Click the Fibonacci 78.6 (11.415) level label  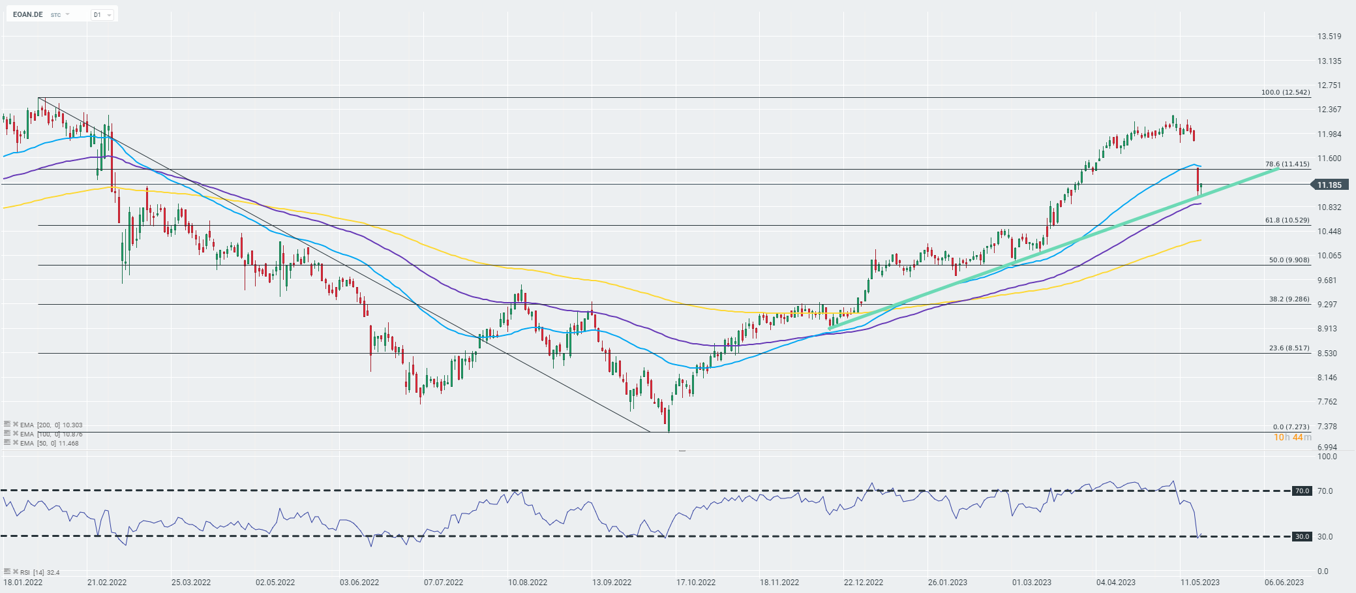pyautogui.click(x=1286, y=164)
